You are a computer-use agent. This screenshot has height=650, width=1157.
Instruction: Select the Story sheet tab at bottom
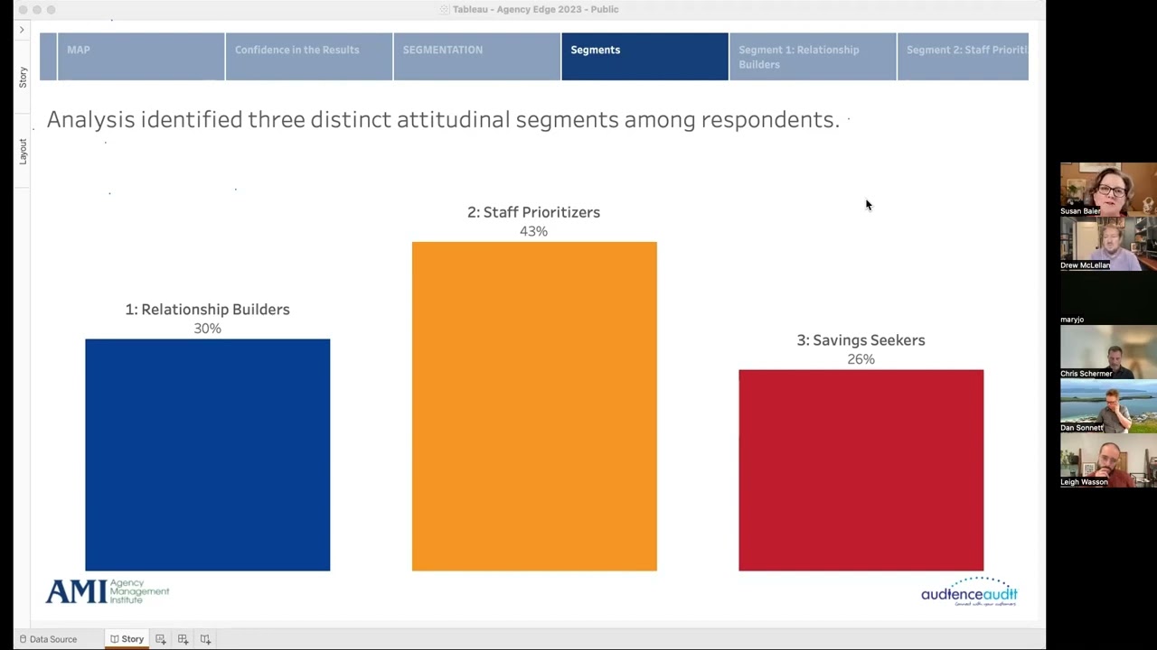(127, 639)
